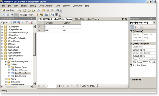Viewport: 159px width, 96px height.
Task: Expand the K2ServerLog database node
Action: (x=2, y=47)
